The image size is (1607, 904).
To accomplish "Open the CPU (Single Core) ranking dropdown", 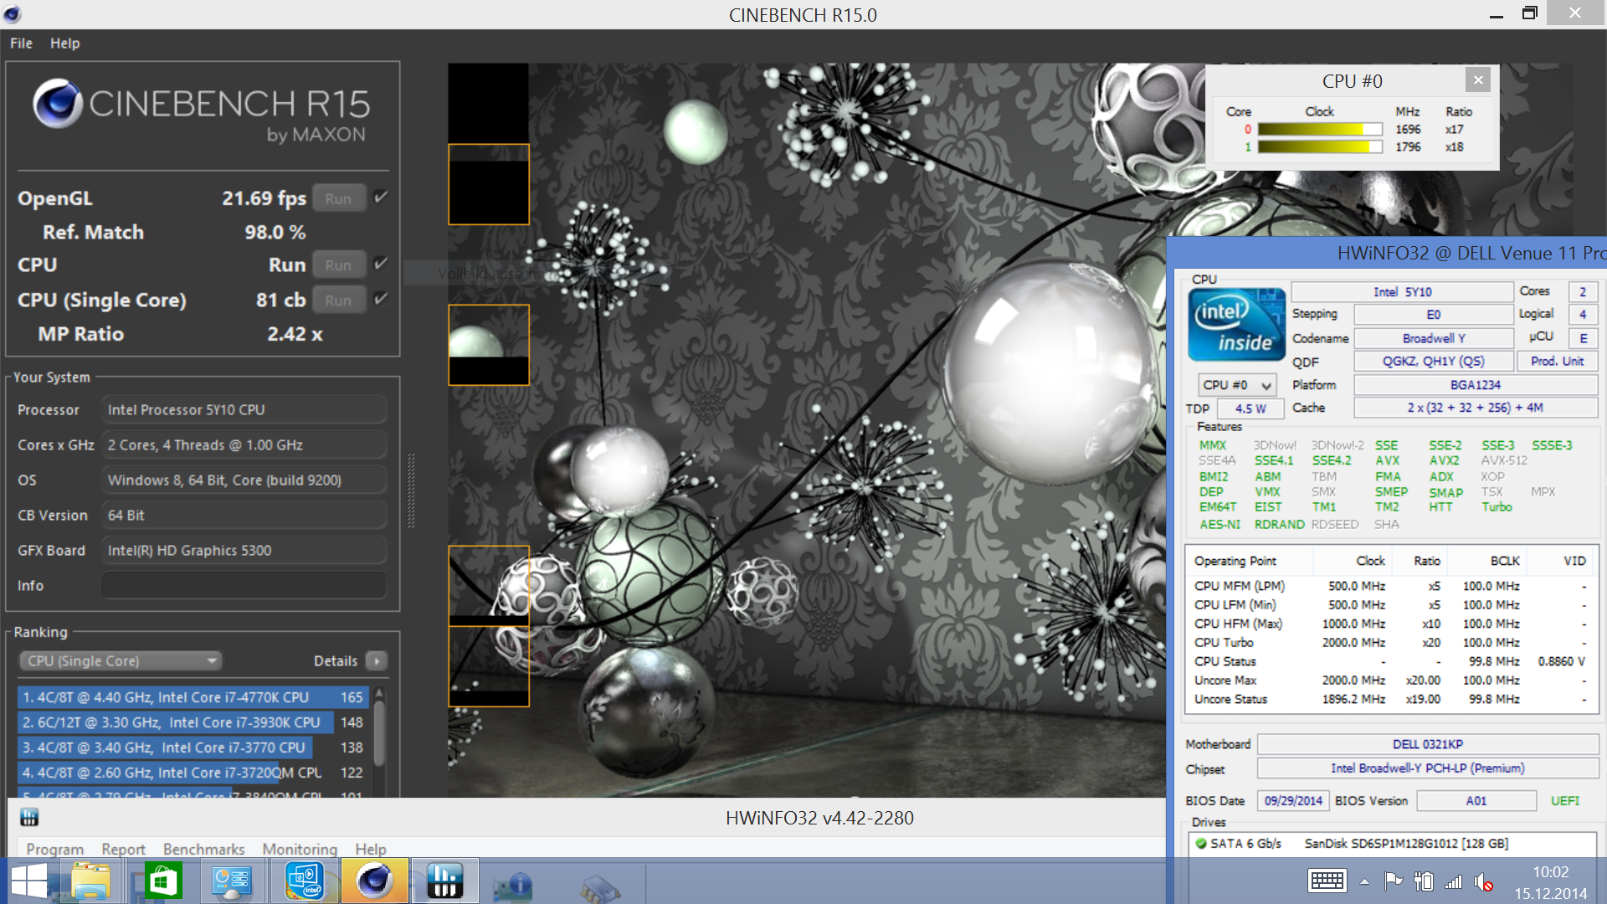I will (121, 660).
